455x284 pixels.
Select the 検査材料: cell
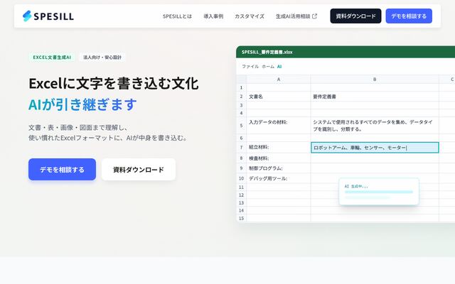click(x=279, y=158)
